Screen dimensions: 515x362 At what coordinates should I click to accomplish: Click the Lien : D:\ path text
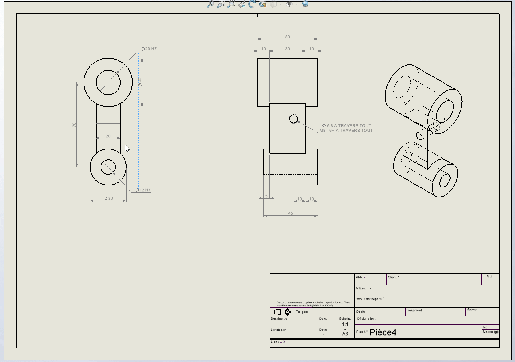click(x=278, y=342)
